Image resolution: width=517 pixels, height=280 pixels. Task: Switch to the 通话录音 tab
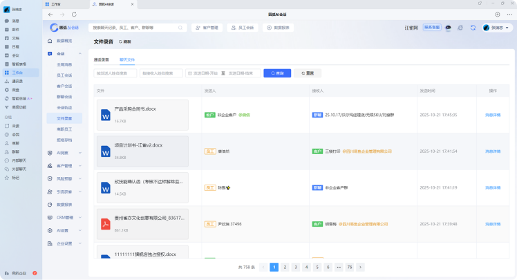[x=101, y=60]
